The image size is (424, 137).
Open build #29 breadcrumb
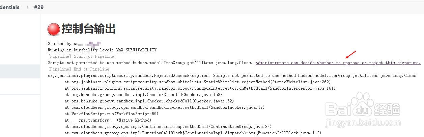point(39,7)
